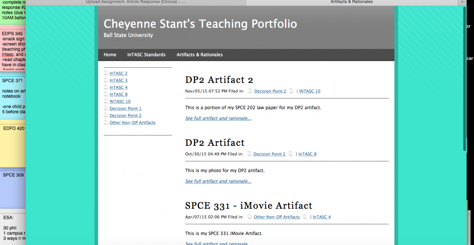Screen dimensions: 474x245
Task: Select Artifacts & Rationales in the site navigation bar
Action: 199,55
